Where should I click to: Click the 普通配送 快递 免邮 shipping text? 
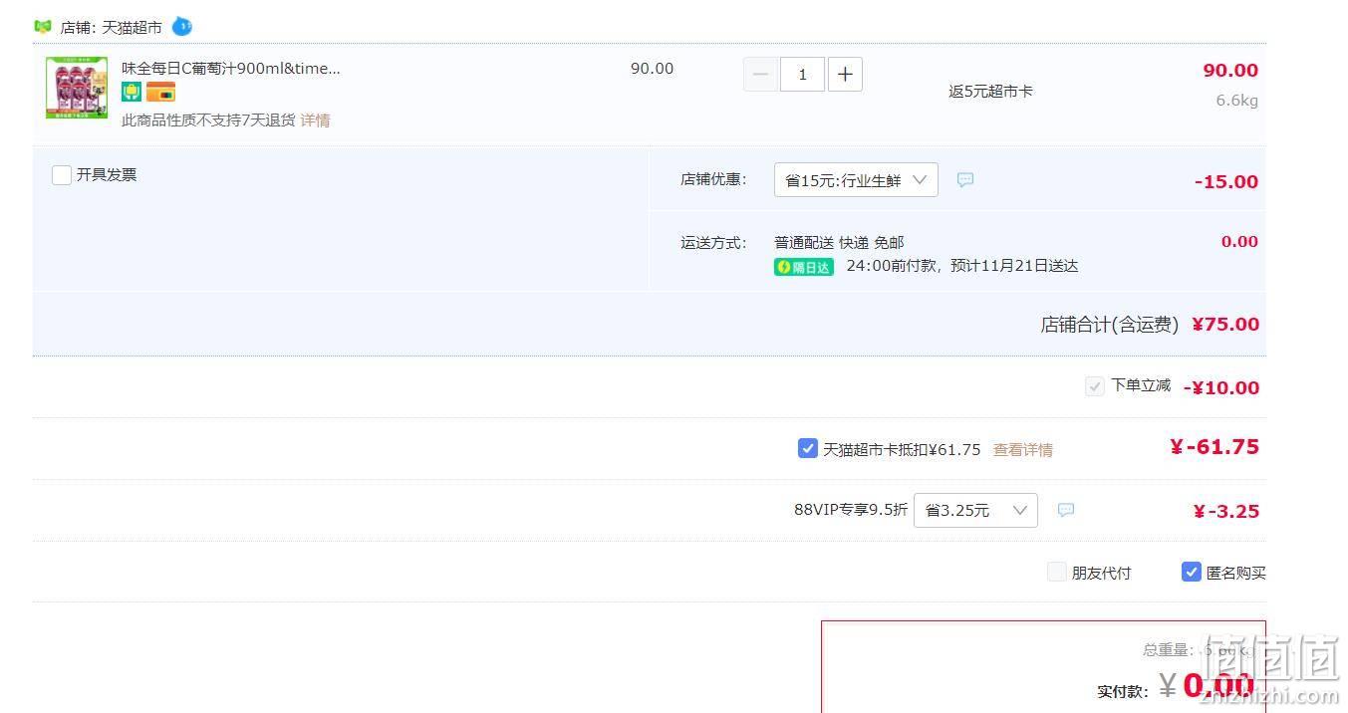(x=839, y=243)
